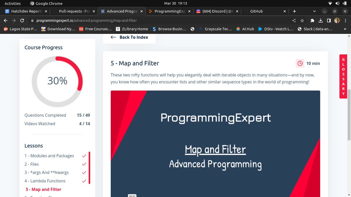The height and width of the screenshot is (197, 351).
Task: Open Browse Busin... bookmark
Action: click(x=169, y=29)
